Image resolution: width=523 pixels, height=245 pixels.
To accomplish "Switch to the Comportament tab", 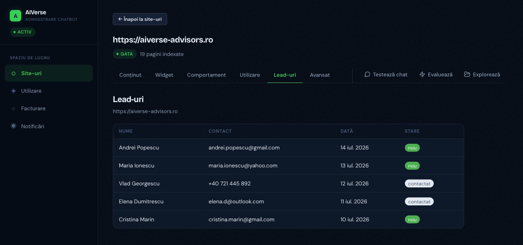I will (x=206, y=75).
